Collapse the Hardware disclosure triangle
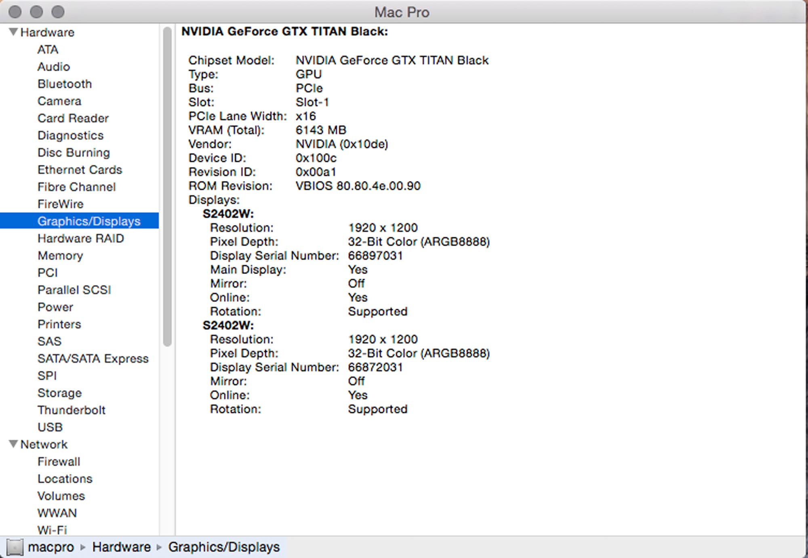 point(13,32)
